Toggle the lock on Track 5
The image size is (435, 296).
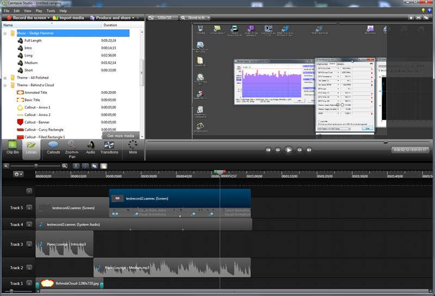[29, 208]
